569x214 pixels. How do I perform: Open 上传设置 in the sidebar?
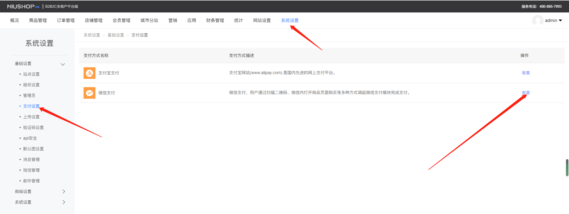tap(31, 117)
